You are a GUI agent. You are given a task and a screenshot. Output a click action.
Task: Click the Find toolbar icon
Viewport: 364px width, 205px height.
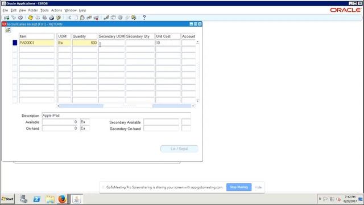click(x=14, y=18)
